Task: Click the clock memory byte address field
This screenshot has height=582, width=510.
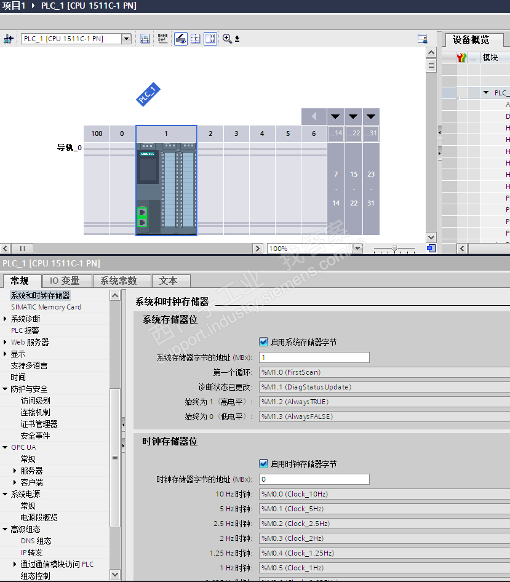Action: click(314, 479)
